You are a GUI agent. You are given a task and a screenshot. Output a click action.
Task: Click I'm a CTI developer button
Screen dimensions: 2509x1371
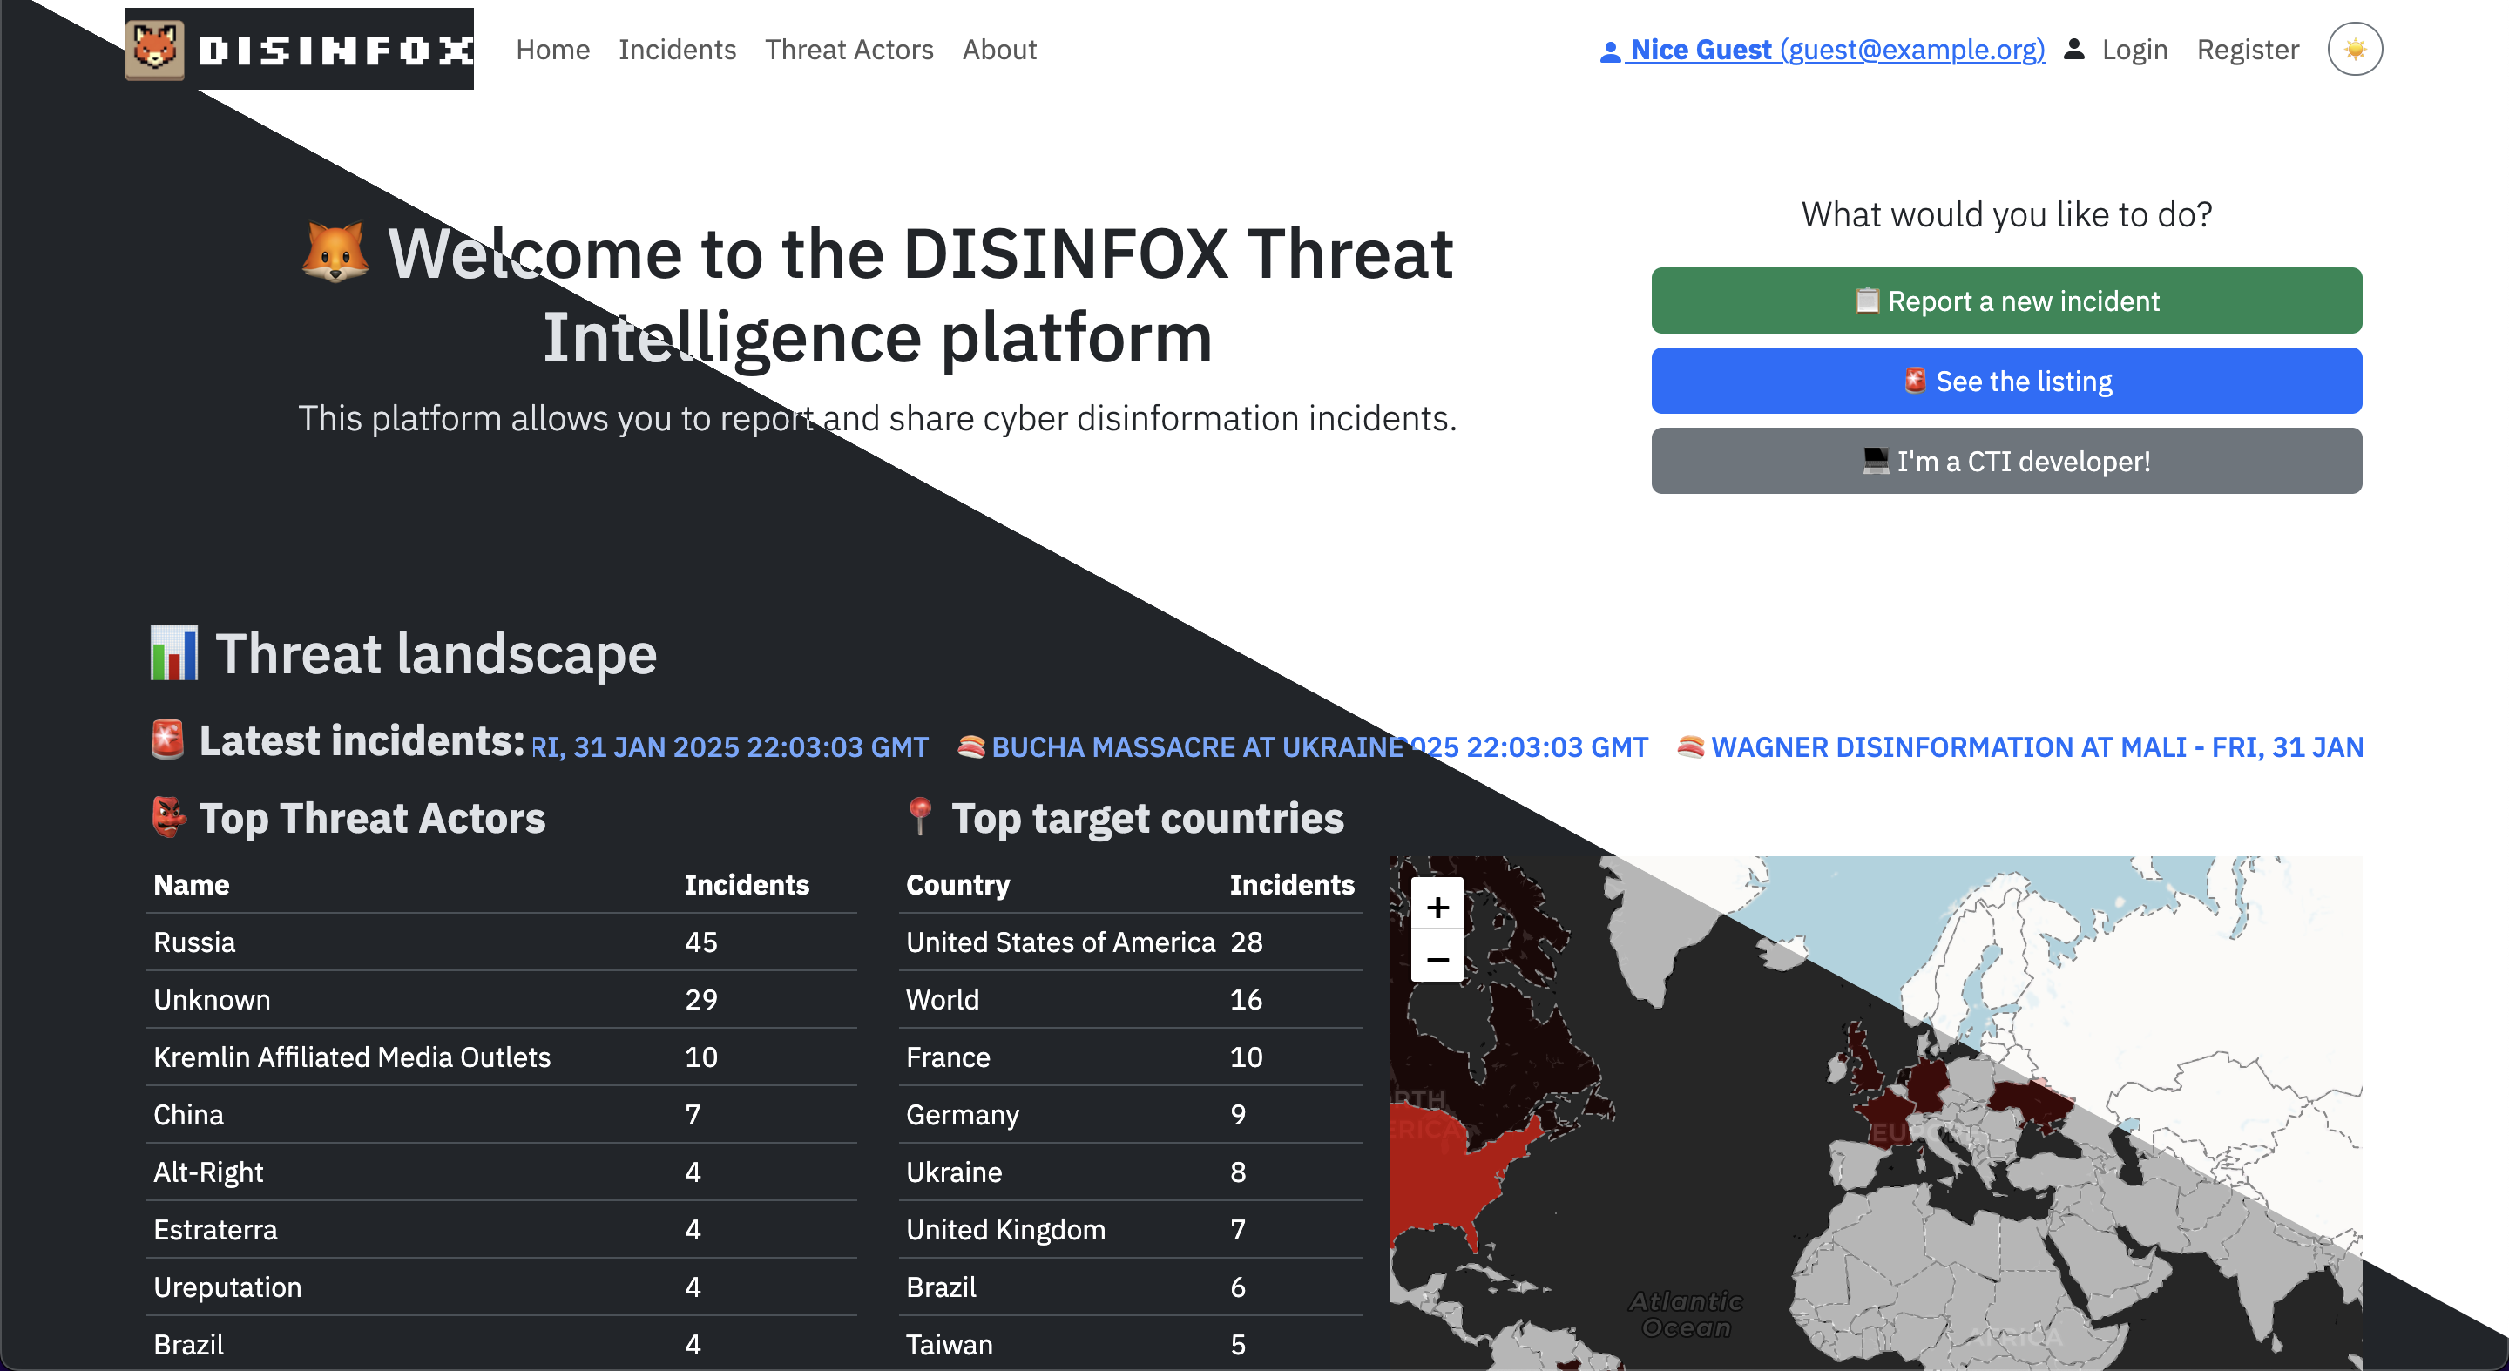click(2005, 460)
